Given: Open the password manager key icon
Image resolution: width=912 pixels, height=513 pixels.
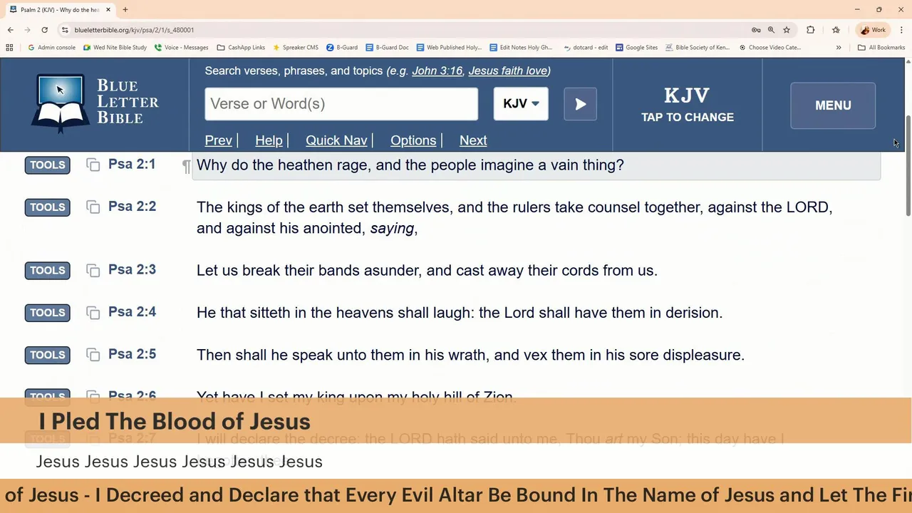Looking at the screenshot, I should pyautogui.click(x=756, y=30).
